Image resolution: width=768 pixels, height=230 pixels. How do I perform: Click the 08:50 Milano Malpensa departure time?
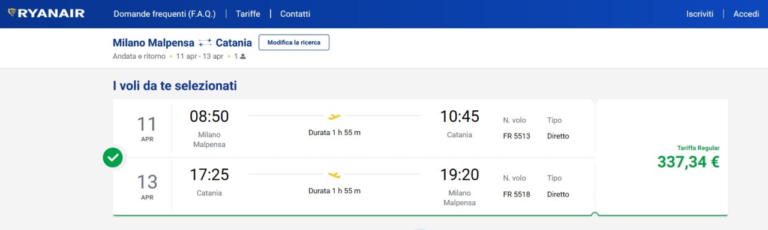(209, 116)
